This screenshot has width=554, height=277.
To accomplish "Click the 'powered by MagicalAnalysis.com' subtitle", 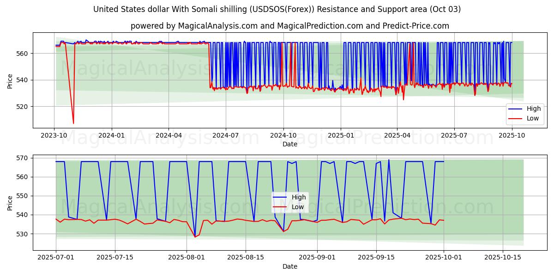I will click(289, 26).
